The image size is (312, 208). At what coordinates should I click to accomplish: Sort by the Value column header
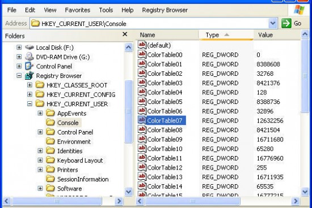pos(277,35)
